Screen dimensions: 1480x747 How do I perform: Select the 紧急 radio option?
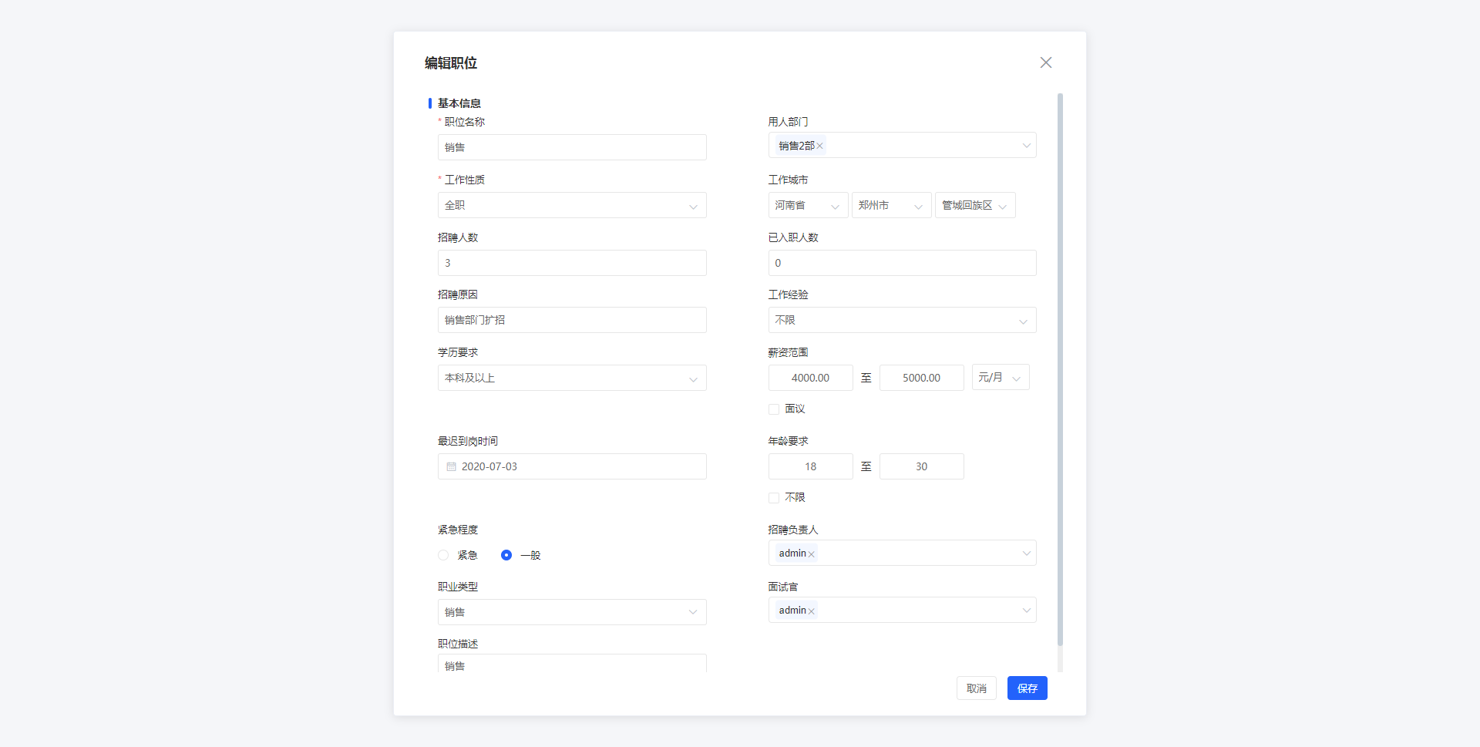click(x=443, y=555)
